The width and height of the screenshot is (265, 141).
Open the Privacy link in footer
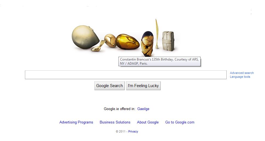point(133,131)
